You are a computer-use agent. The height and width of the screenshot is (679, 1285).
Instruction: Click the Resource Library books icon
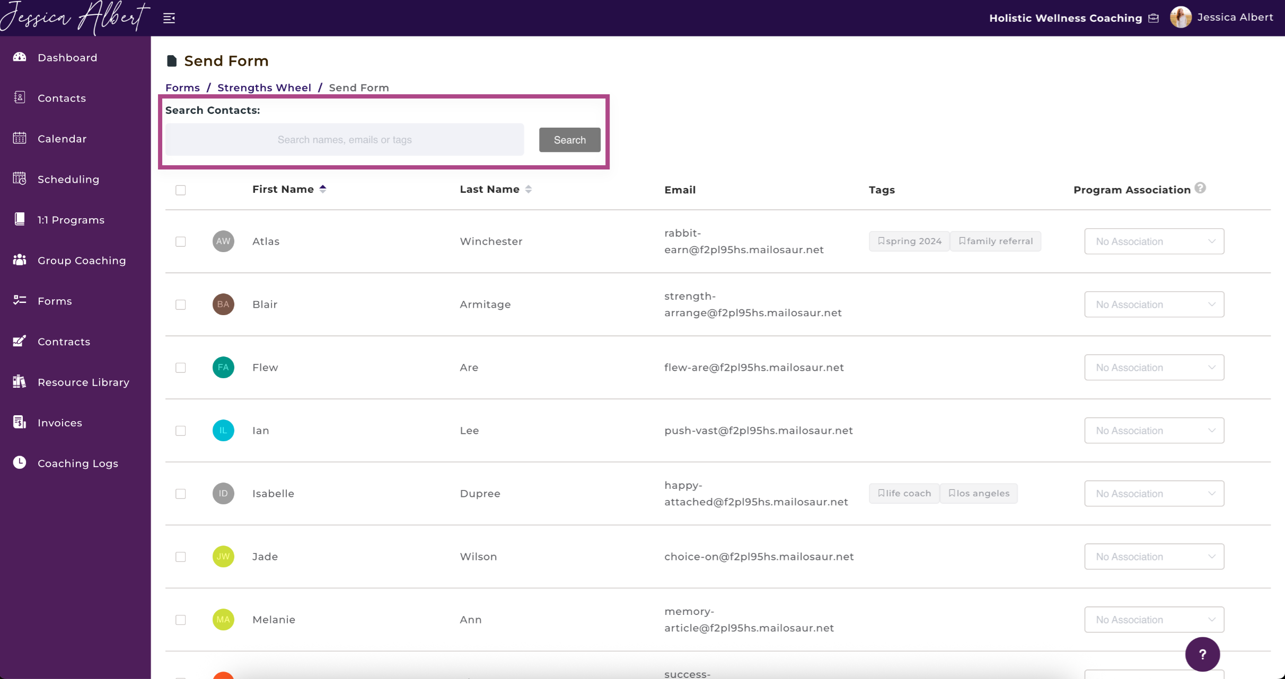pos(20,382)
